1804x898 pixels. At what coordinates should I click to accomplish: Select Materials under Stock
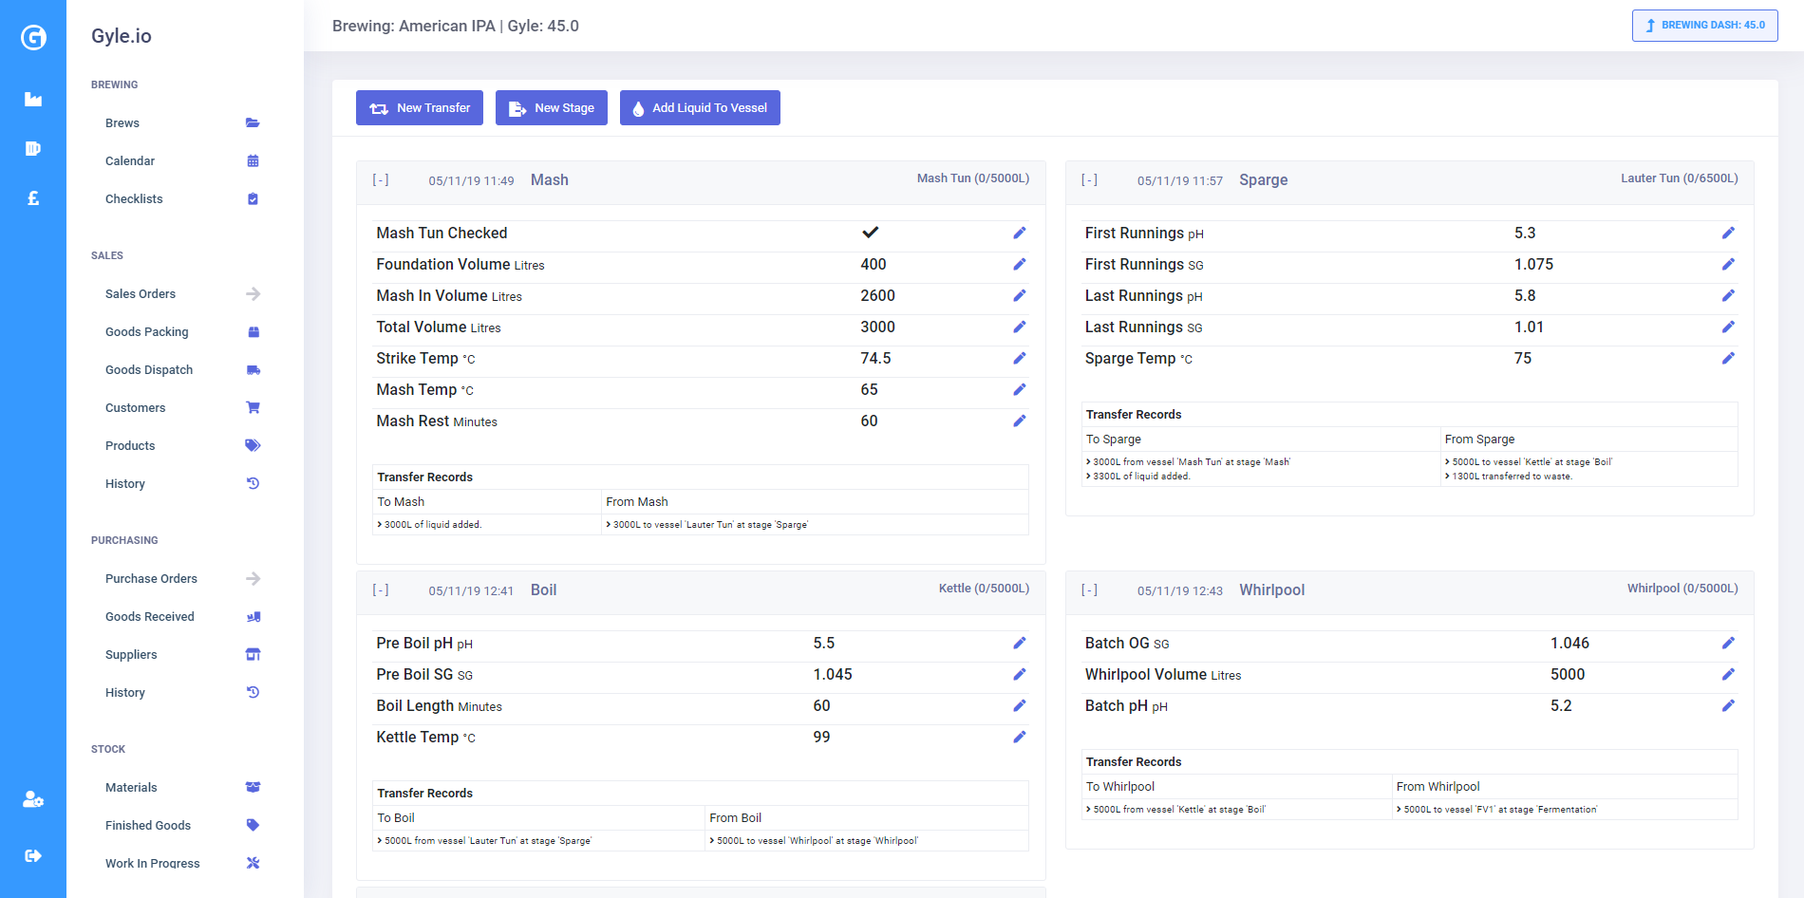click(x=131, y=787)
